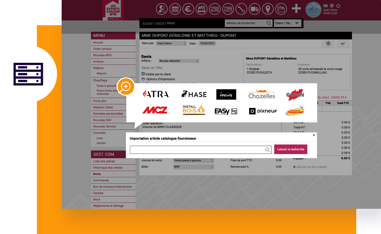
Task: Open Commande in Gest. Com. menu
Action: 113,180
